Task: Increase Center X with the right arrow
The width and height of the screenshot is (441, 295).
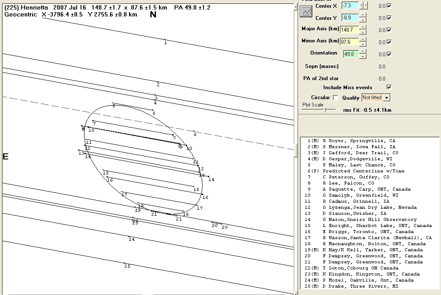Action: click(x=365, y=5)
